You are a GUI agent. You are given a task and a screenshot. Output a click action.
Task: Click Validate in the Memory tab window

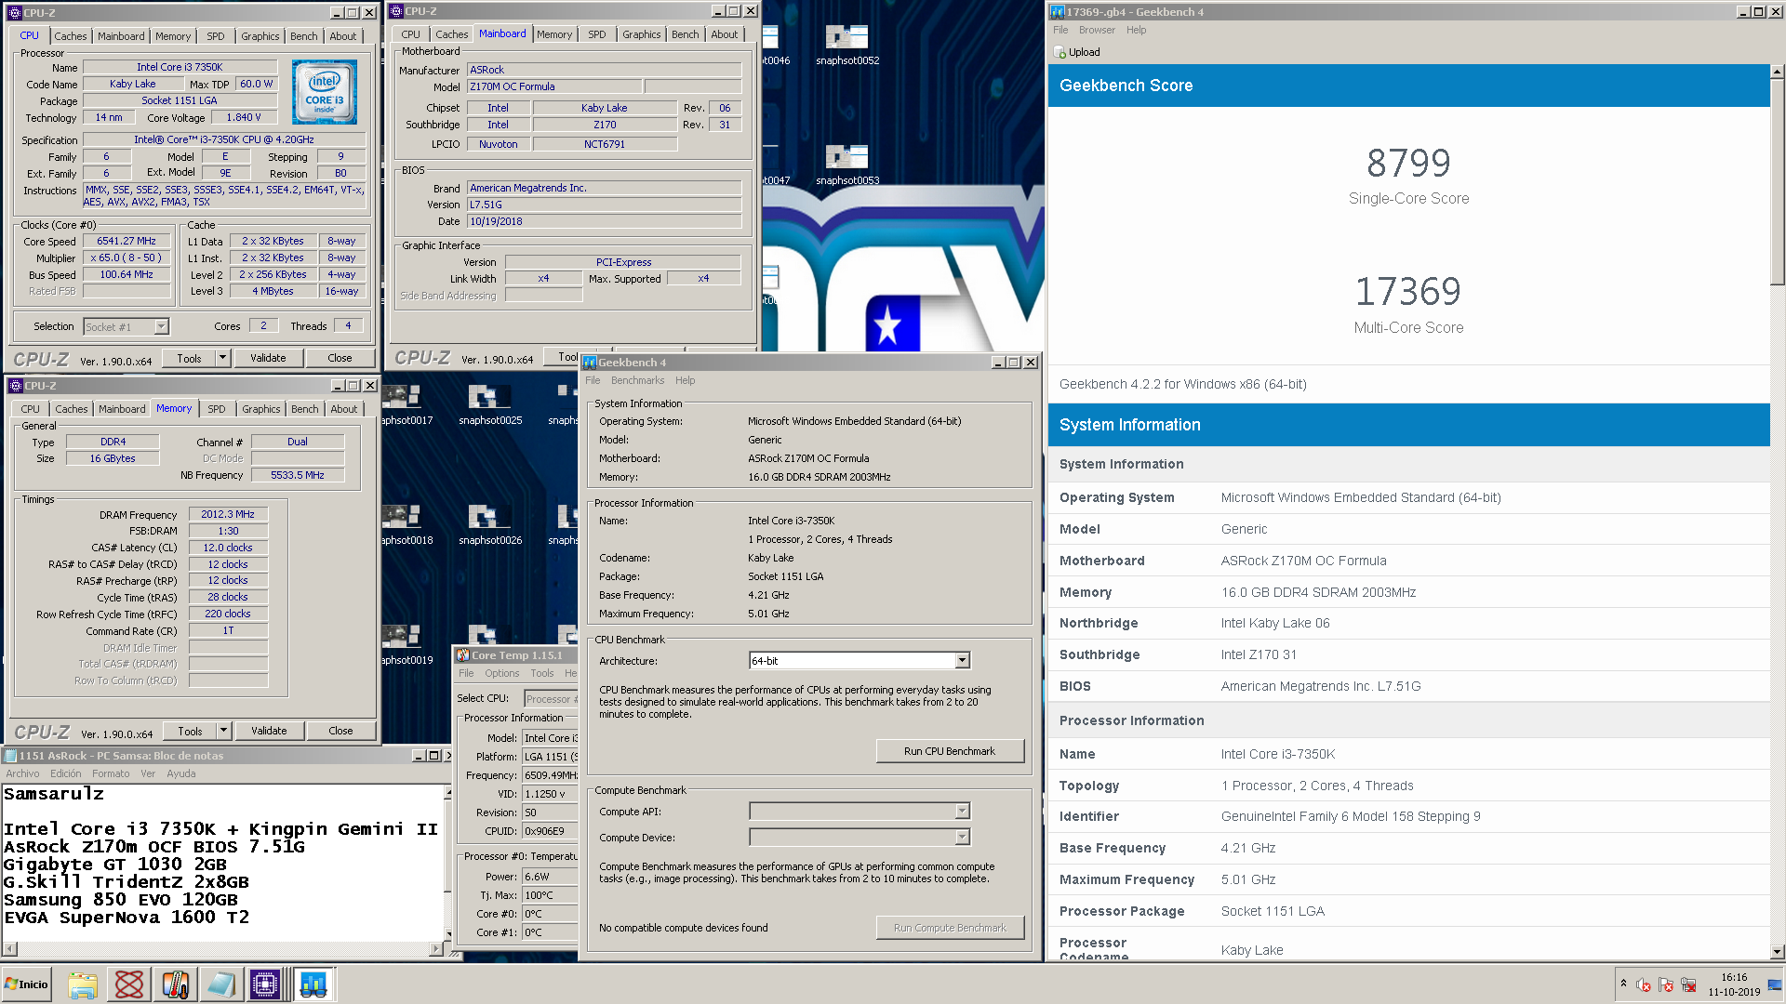pyautogui.click(x=269, y=731)
